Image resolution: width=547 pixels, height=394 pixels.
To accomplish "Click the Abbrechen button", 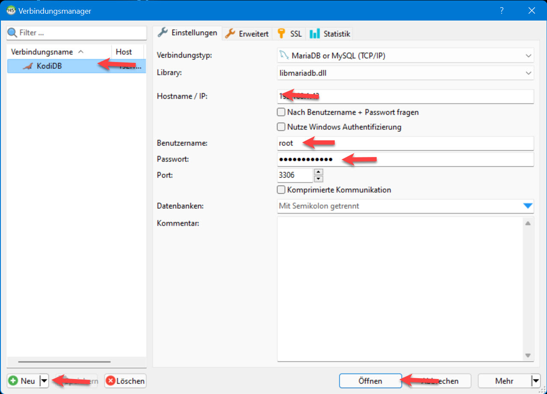I will (440, 381).
